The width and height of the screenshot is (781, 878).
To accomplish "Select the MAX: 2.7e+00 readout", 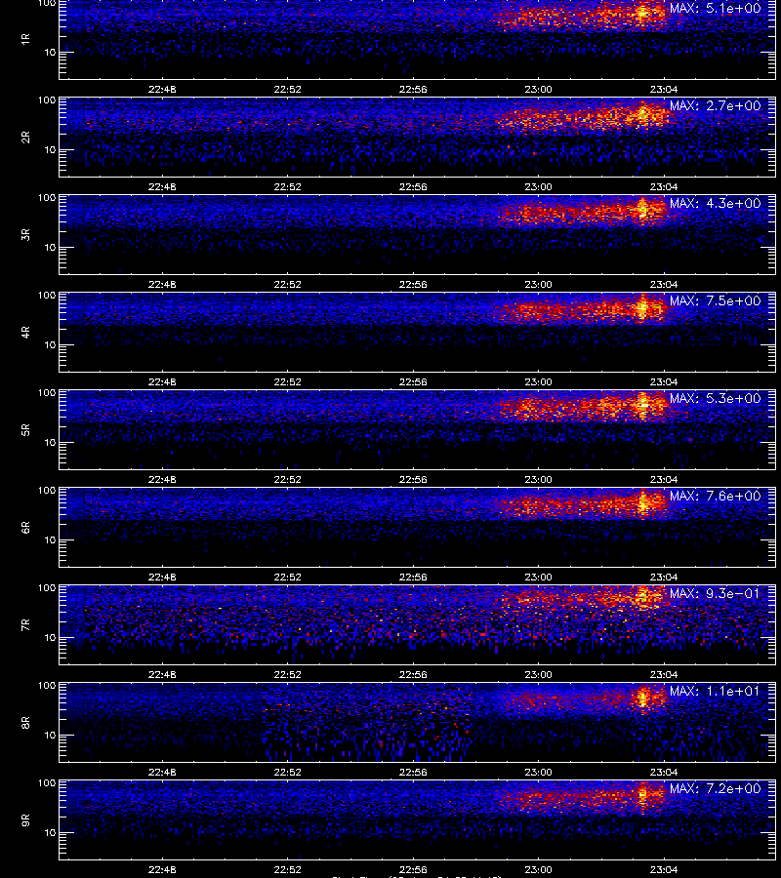I will pos(715,105).
